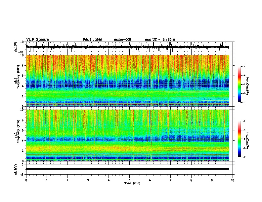The image size is (262, 202).
Task: Click the "-7" label on ch.1 colorbar
Action: click(244, 102)
